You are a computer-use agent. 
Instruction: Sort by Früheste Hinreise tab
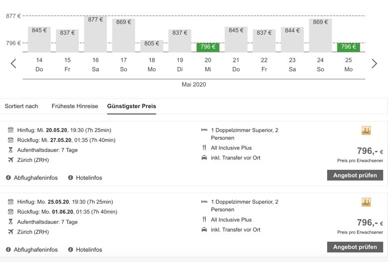tap(75, 106)
